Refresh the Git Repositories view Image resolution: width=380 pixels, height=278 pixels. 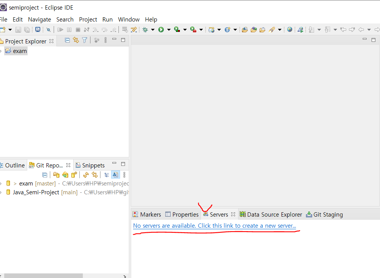click(86, 175)
